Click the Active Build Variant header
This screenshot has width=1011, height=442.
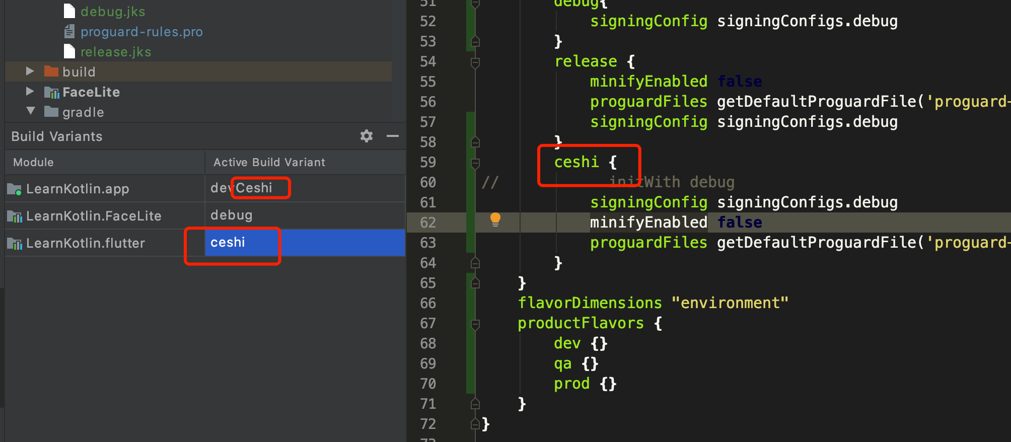(x=305, y=162)
